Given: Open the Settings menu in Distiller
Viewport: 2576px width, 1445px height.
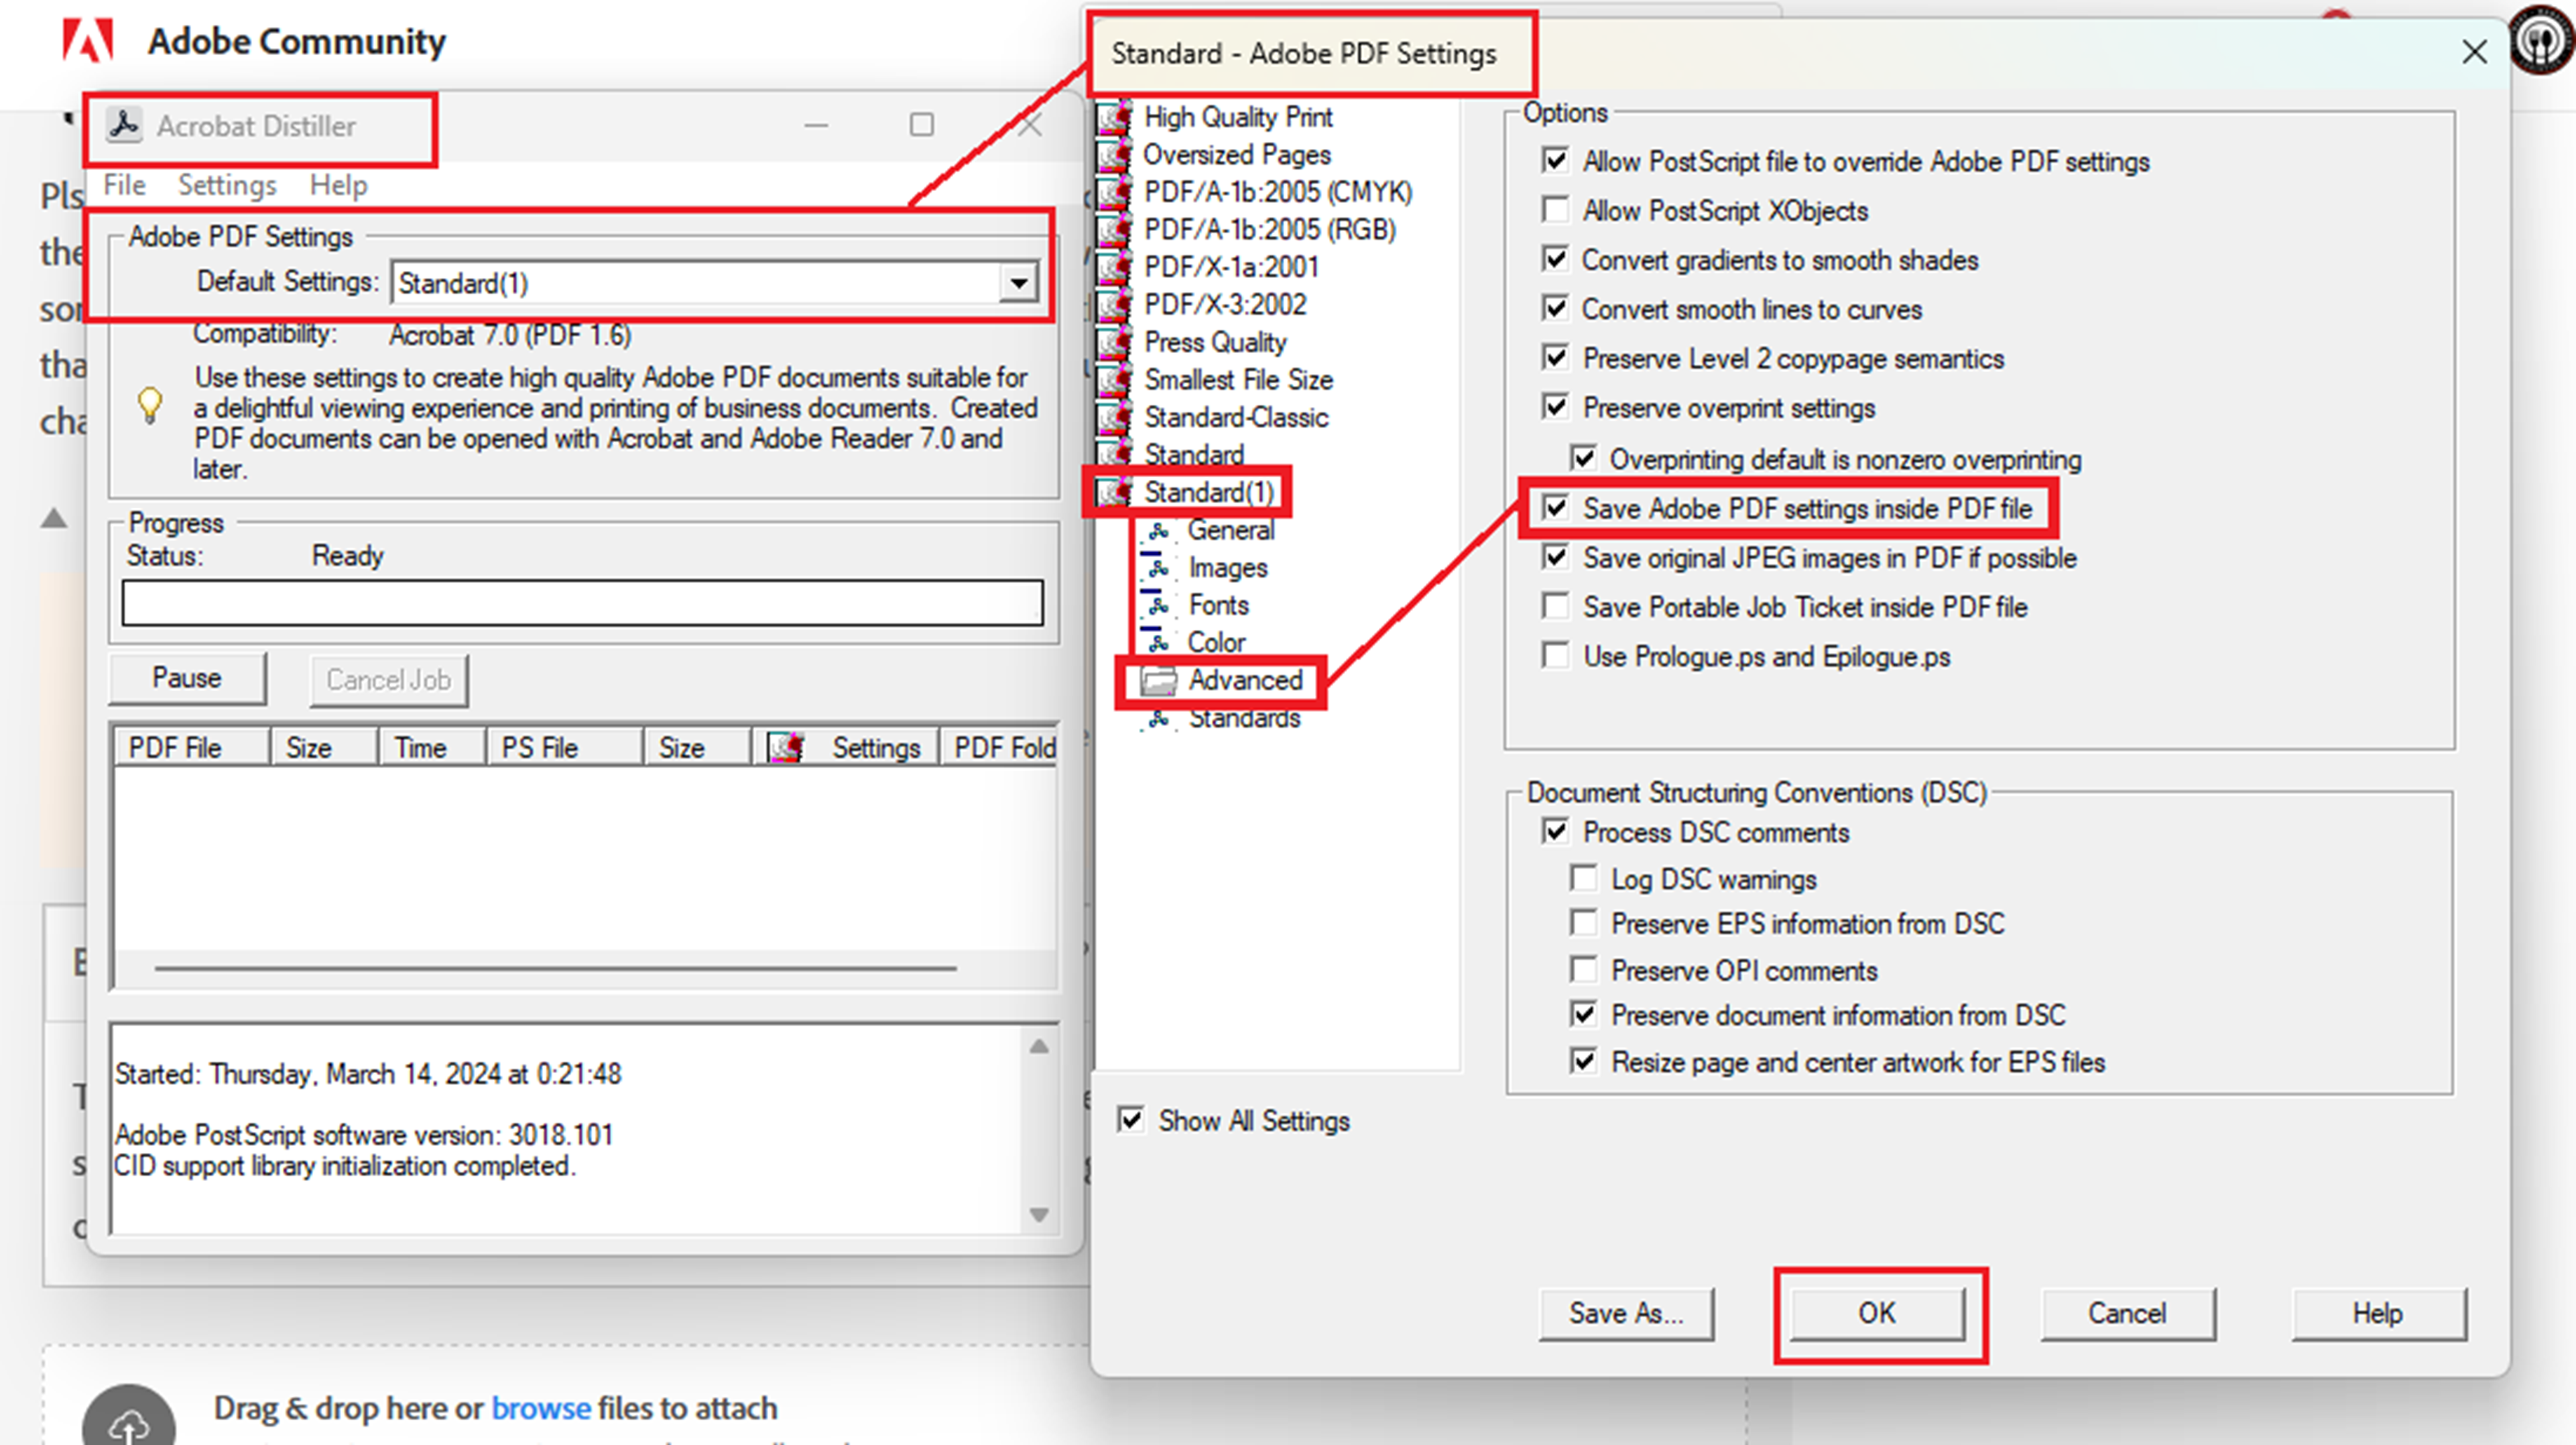Looking at the screenshot, I should tap(227, 185).
